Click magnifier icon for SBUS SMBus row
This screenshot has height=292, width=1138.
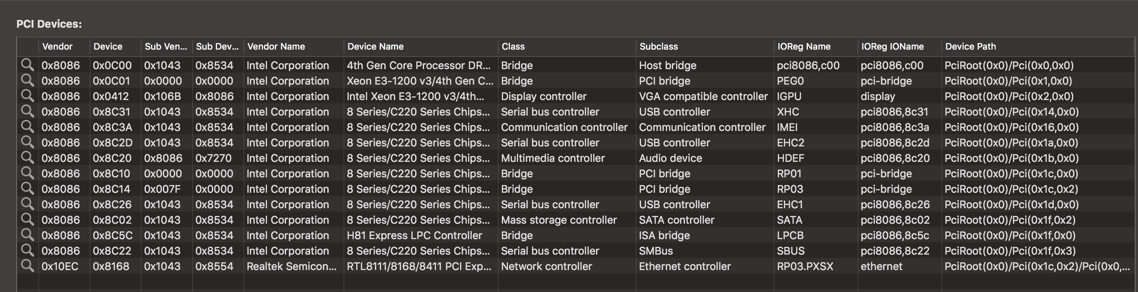click(27, 250)
